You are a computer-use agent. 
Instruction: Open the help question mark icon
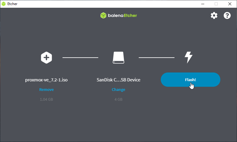click(x=227, y=15)
